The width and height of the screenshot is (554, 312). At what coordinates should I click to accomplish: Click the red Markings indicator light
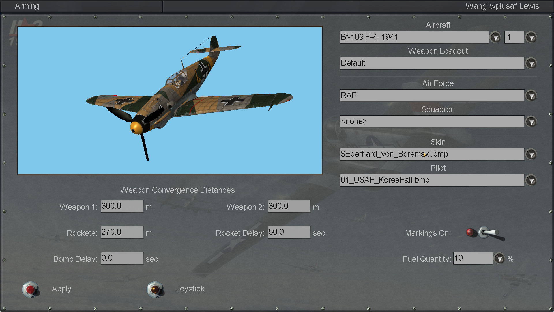(x=470, y=232)
